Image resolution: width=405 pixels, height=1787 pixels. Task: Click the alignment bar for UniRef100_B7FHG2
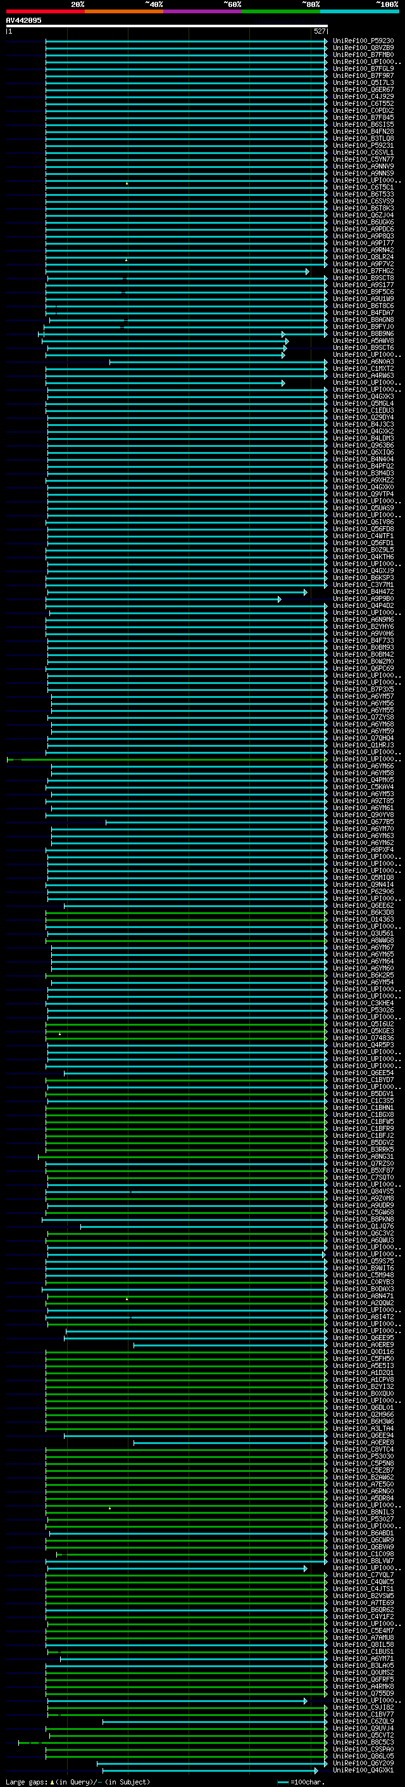(x=177, y=271)
